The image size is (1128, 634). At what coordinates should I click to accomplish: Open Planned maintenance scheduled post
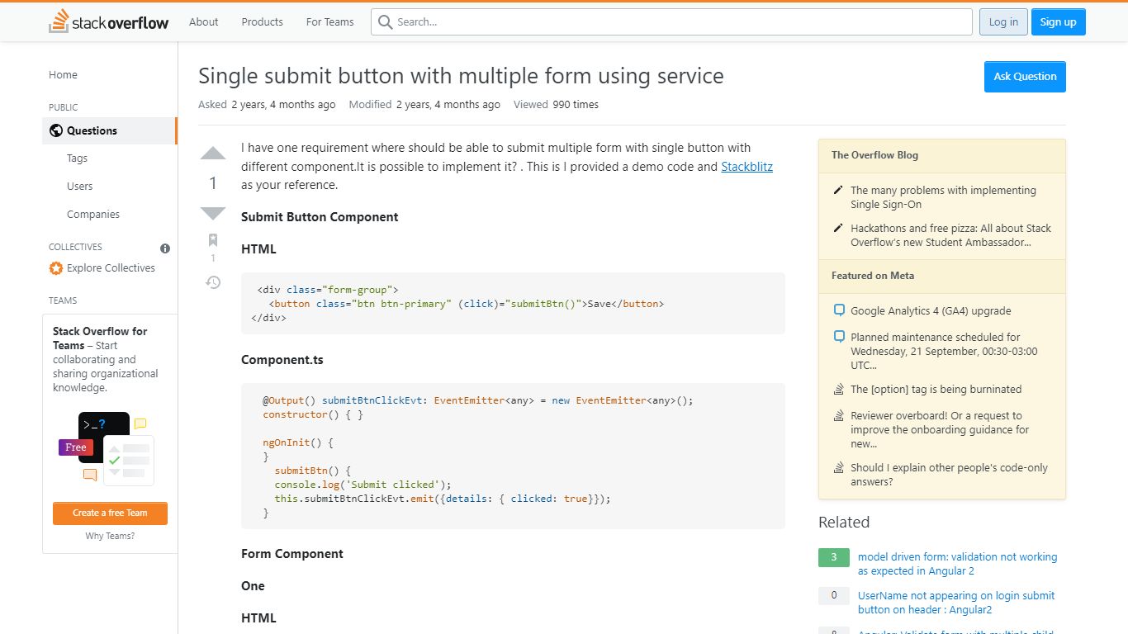point(944,351)
